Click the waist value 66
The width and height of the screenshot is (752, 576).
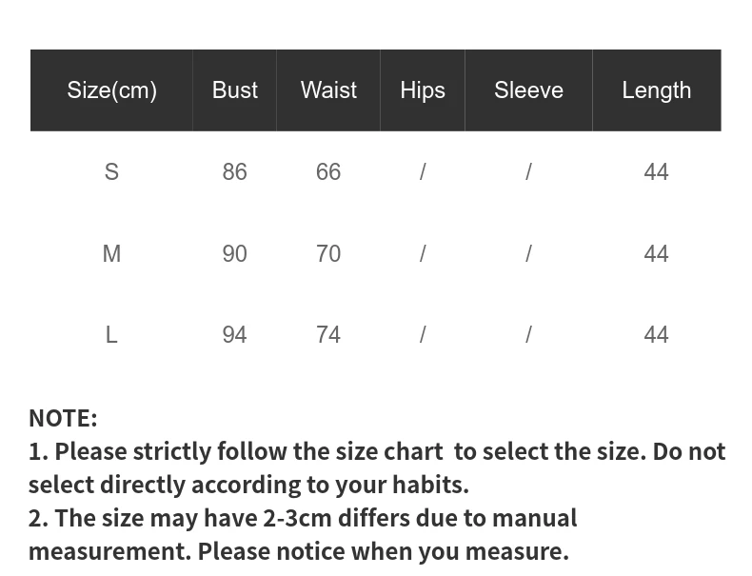tap(328, 171)
